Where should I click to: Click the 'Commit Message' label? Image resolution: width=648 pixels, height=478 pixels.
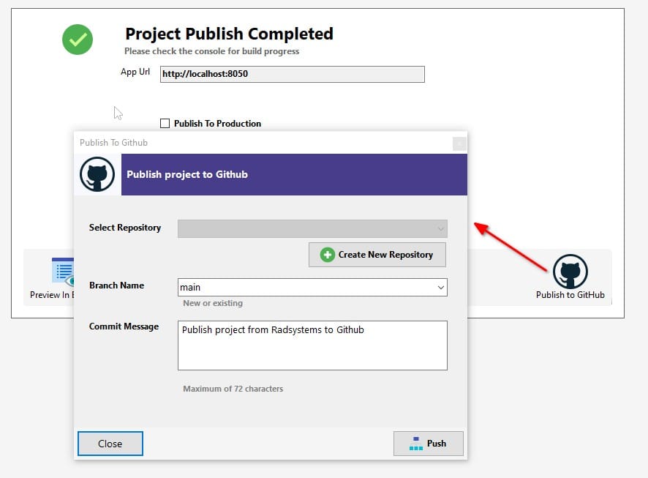click(124, 326)
